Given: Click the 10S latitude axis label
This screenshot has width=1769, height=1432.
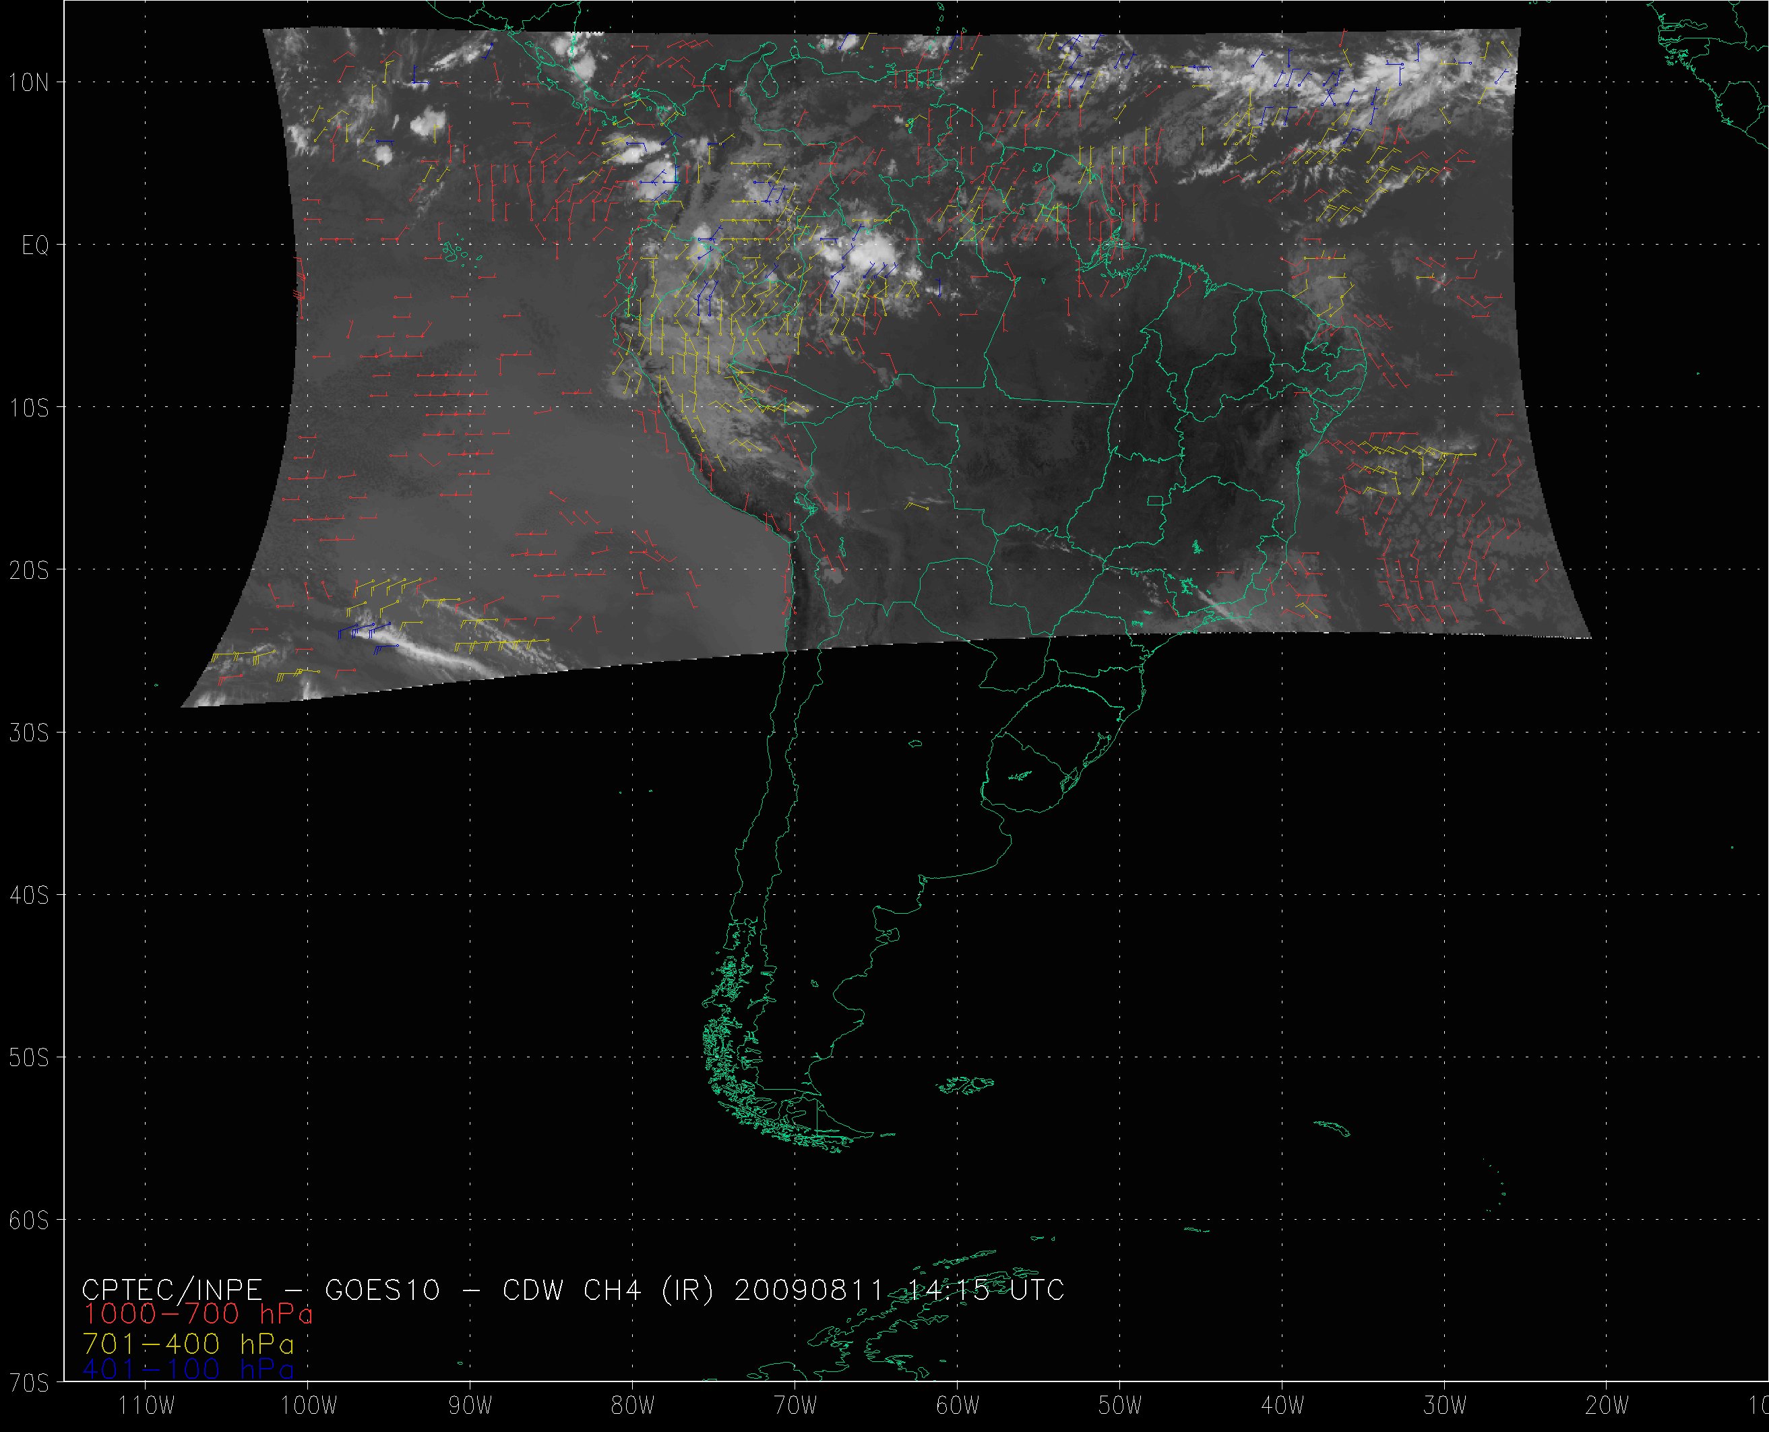Looking at the screenshot, I should [x=29, y=408].
